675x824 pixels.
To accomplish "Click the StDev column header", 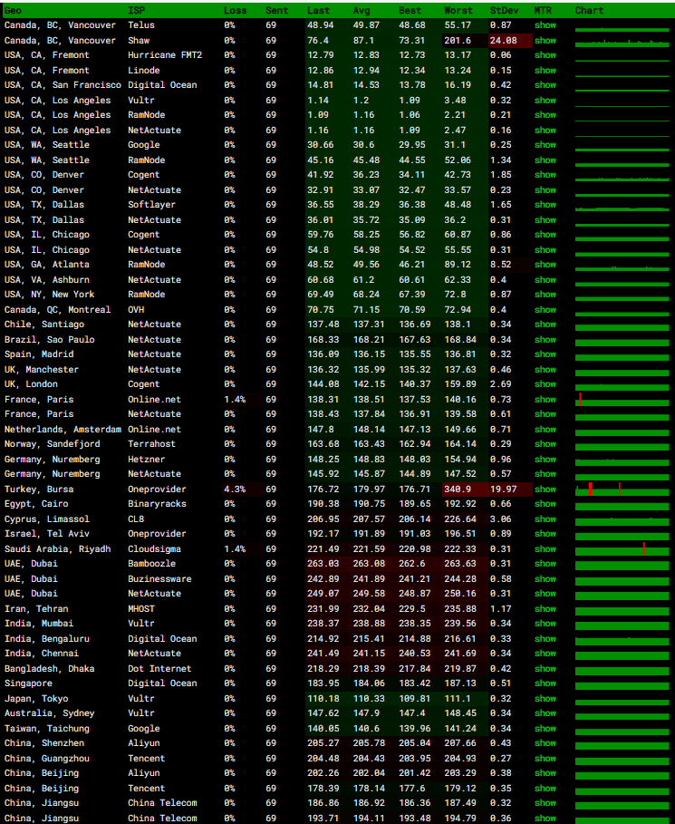I will coord(504,11).
